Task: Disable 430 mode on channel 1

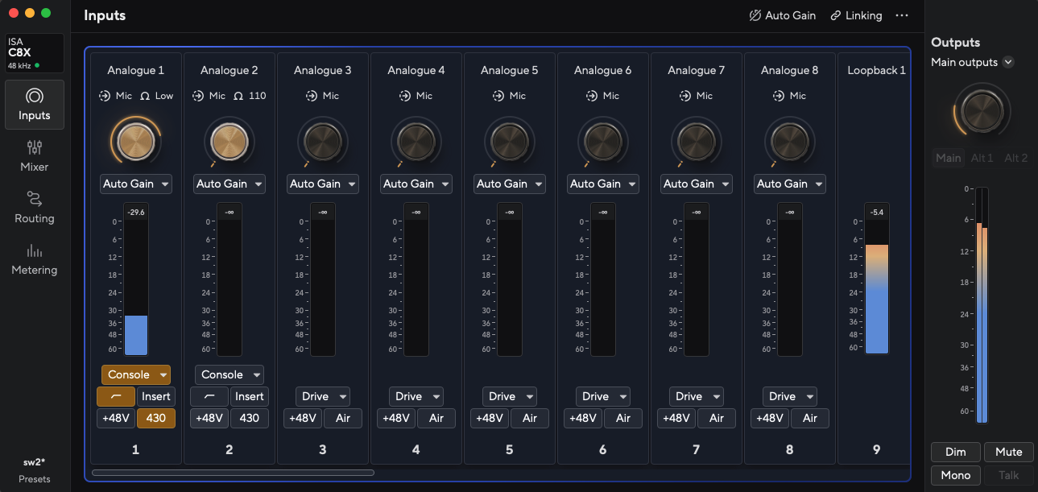Action: point(156,418)
